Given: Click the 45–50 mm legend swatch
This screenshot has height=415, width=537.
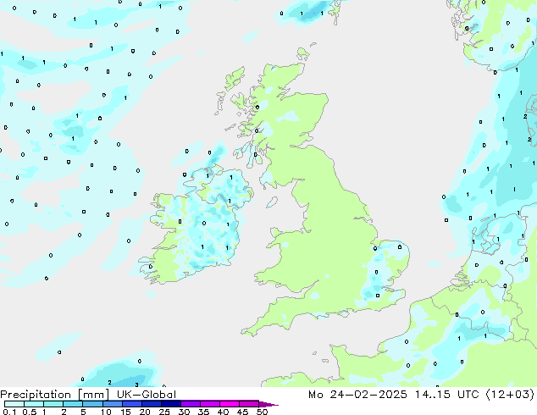Looking at the screenshot, I should pyautogui.click(x=249, y=404).
